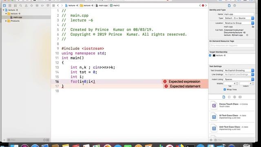Viewport: 261px width, 147px height.
Task: Collapse the lecture -6 project root
Action: (x=4, y=10)
